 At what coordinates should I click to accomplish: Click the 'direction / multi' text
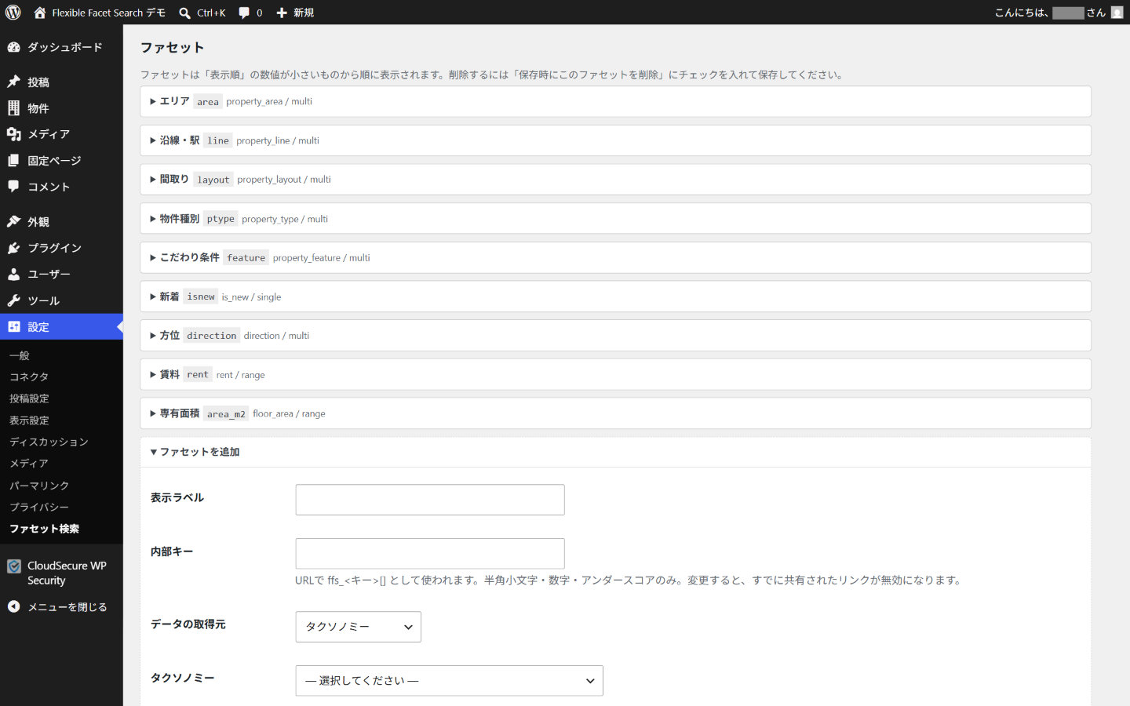[276, 336]
